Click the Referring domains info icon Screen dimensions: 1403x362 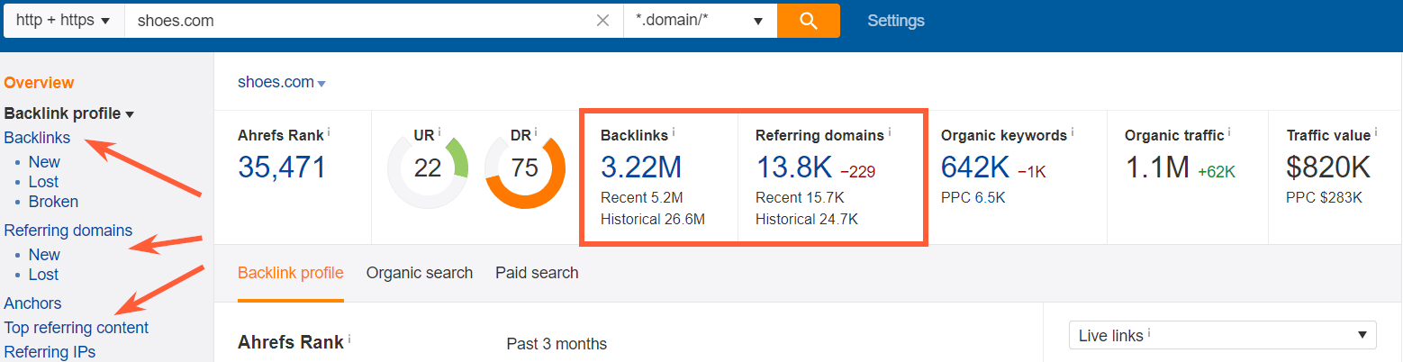coord(890,131)
